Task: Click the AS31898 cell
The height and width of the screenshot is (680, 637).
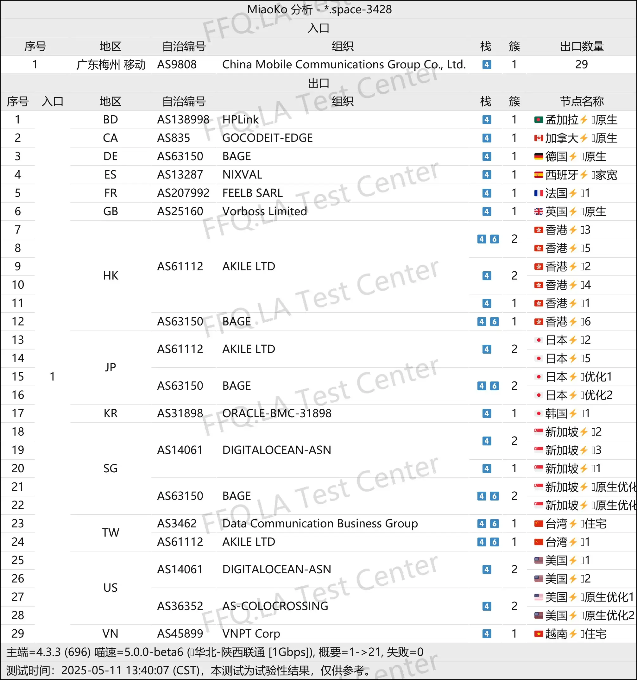Action: (180, 413)
